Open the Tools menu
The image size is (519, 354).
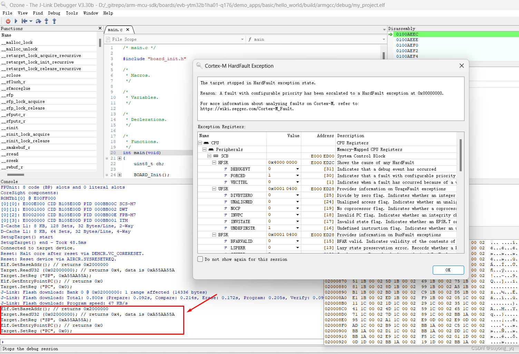tap(72, 13)
